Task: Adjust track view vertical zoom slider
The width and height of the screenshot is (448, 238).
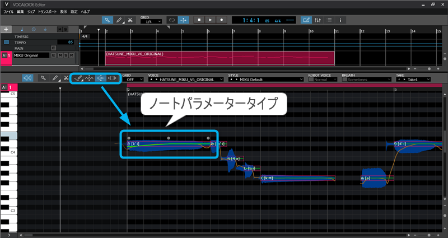Action: point(445,59)
